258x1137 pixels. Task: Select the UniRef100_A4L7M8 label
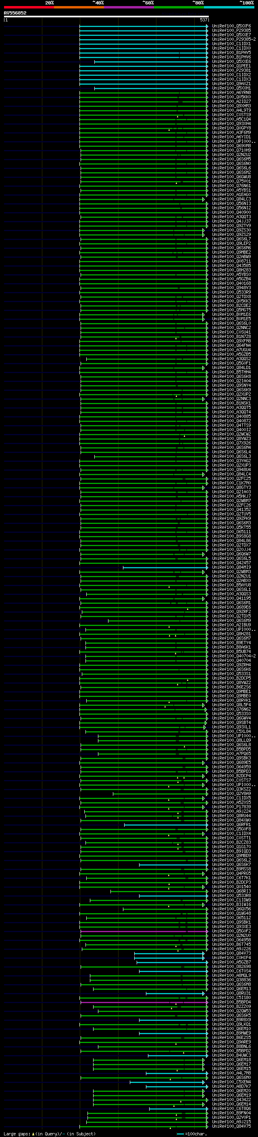[x=231, y=1073]
